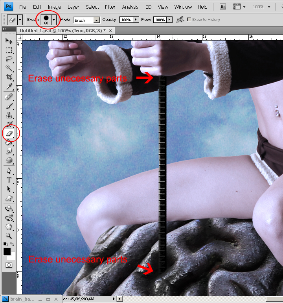283x303 pixels.
Task: Pick the Magic Wand tool
Action: point(9,68)
